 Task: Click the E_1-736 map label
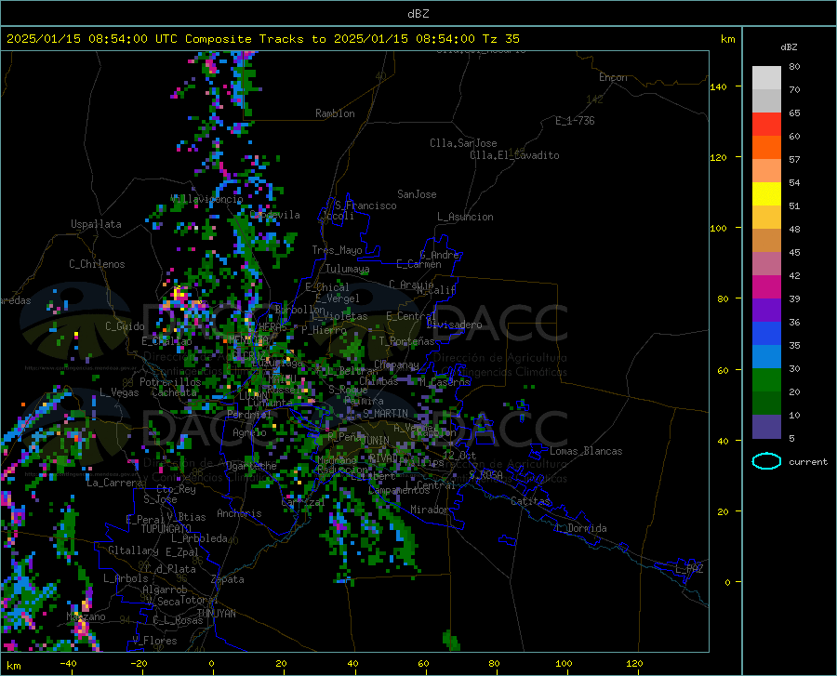point(575,121)
